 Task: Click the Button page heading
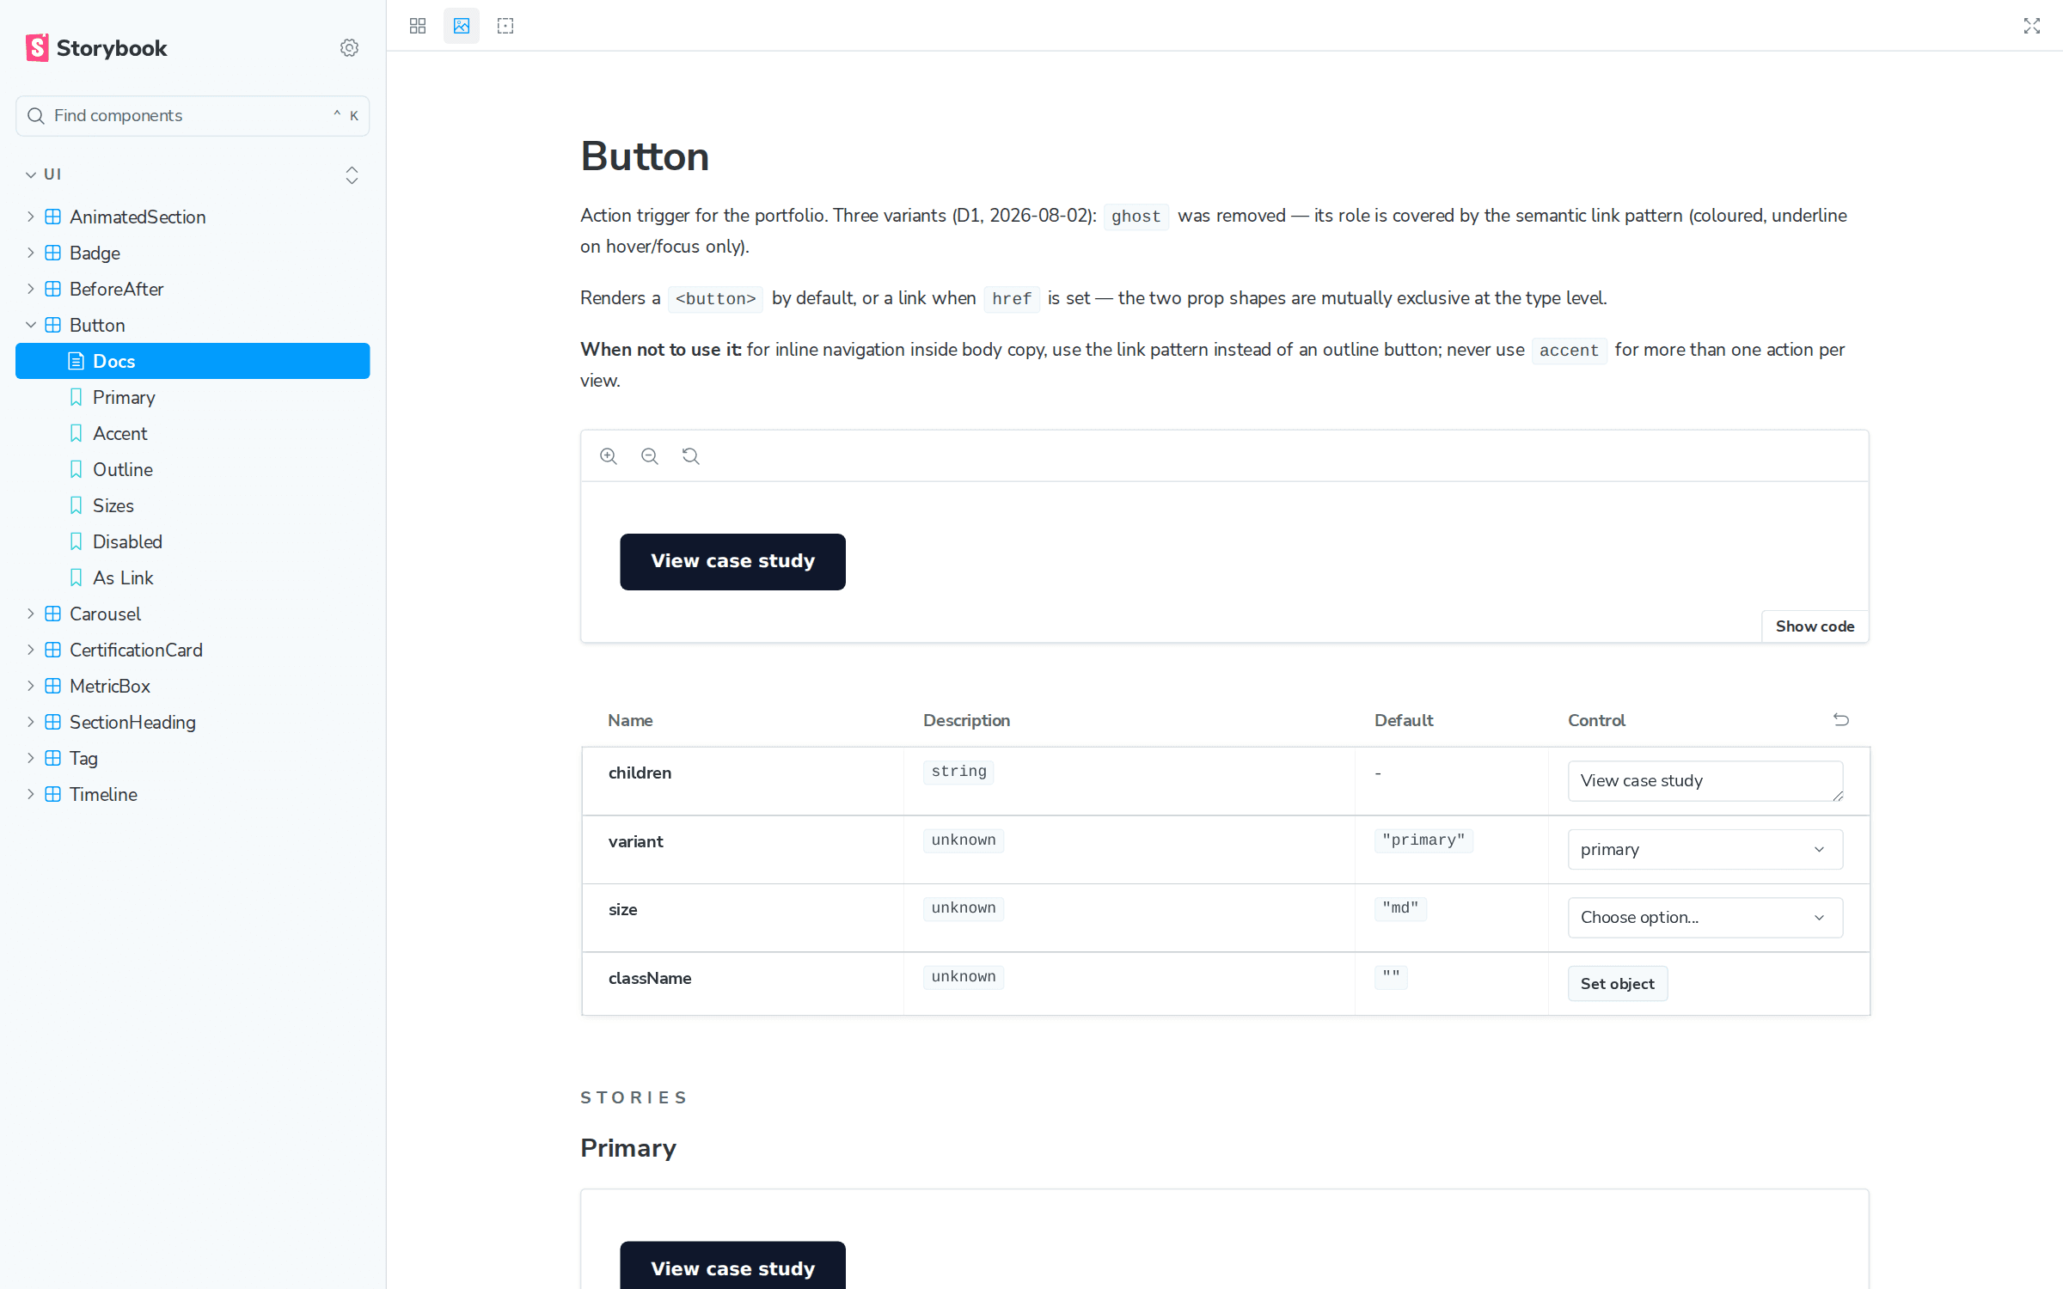point(645,156)
